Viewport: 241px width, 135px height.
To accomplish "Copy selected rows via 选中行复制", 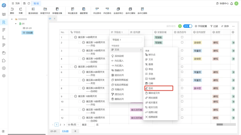I will click(x=130, y=11).
